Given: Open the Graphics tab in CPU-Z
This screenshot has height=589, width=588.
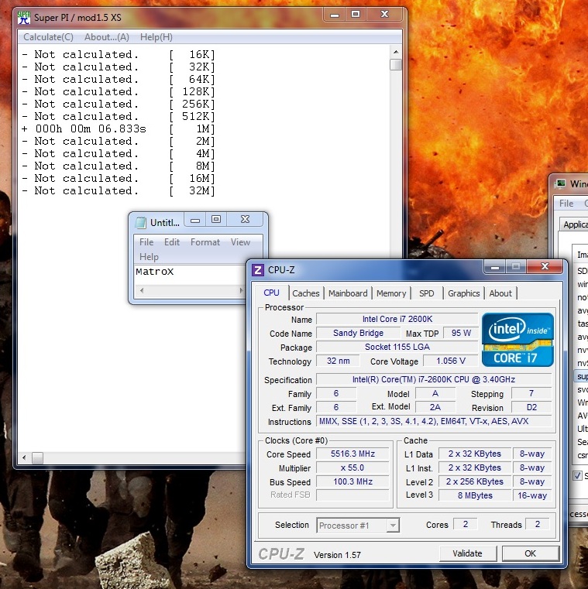Looking at the screenshot, I should pos(463,293).
